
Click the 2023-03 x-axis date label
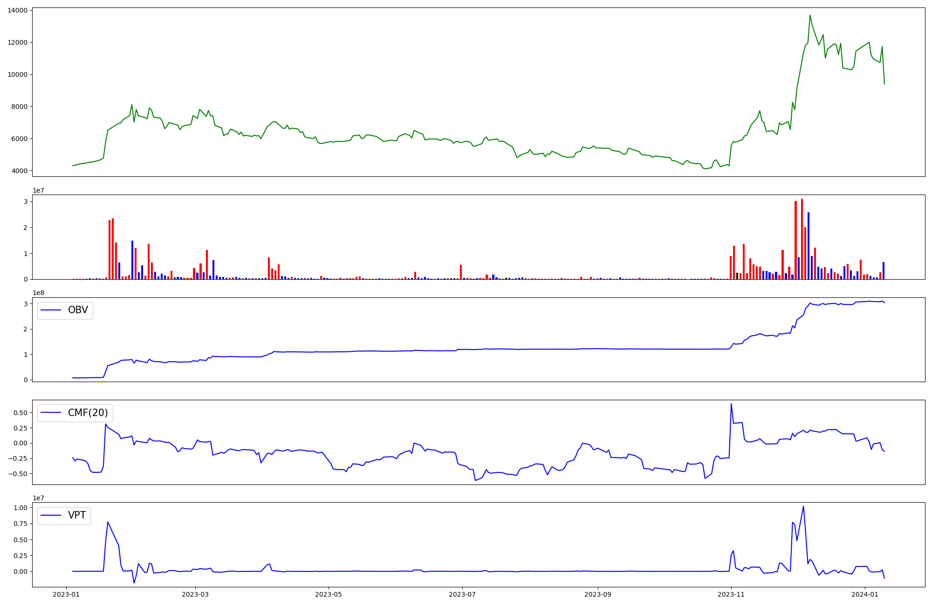(x=195, y=594)
